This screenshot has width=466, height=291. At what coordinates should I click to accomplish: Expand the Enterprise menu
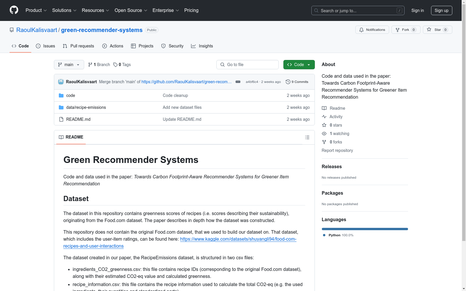pyautogui.click(x=166, y=10)
